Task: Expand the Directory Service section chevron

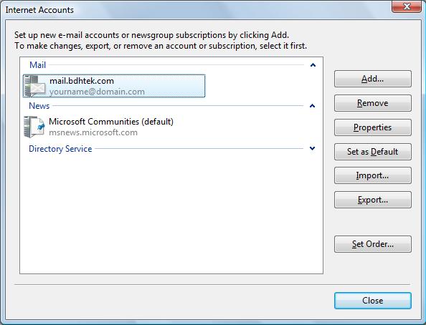Action: tap(313, 148)
